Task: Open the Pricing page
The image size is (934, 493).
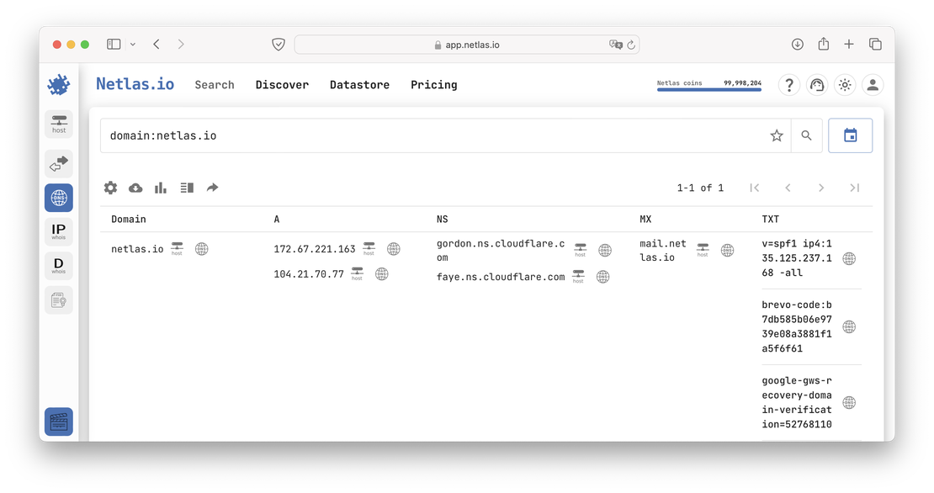Action: pyautogui.click(x=433, y=85)
